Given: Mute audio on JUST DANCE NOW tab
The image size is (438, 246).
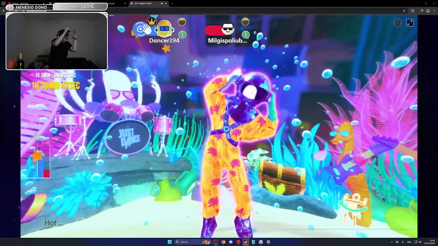Looking at the screenshot, I should [x=162, y=3].
